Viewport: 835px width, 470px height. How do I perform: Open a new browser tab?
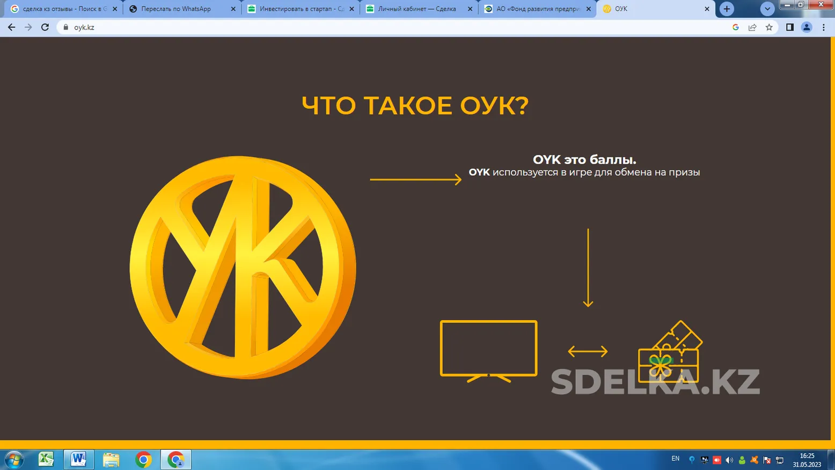coord(727,9)
